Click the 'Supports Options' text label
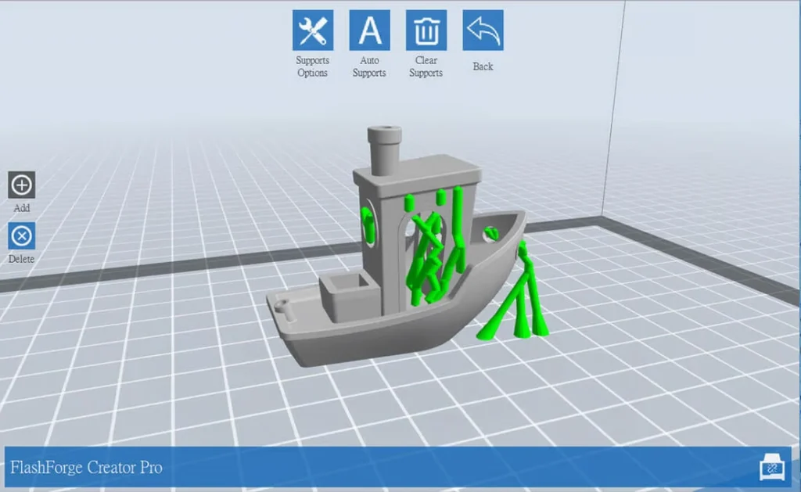Viewport: 801px width, 492px height. [x=313, y=66]
